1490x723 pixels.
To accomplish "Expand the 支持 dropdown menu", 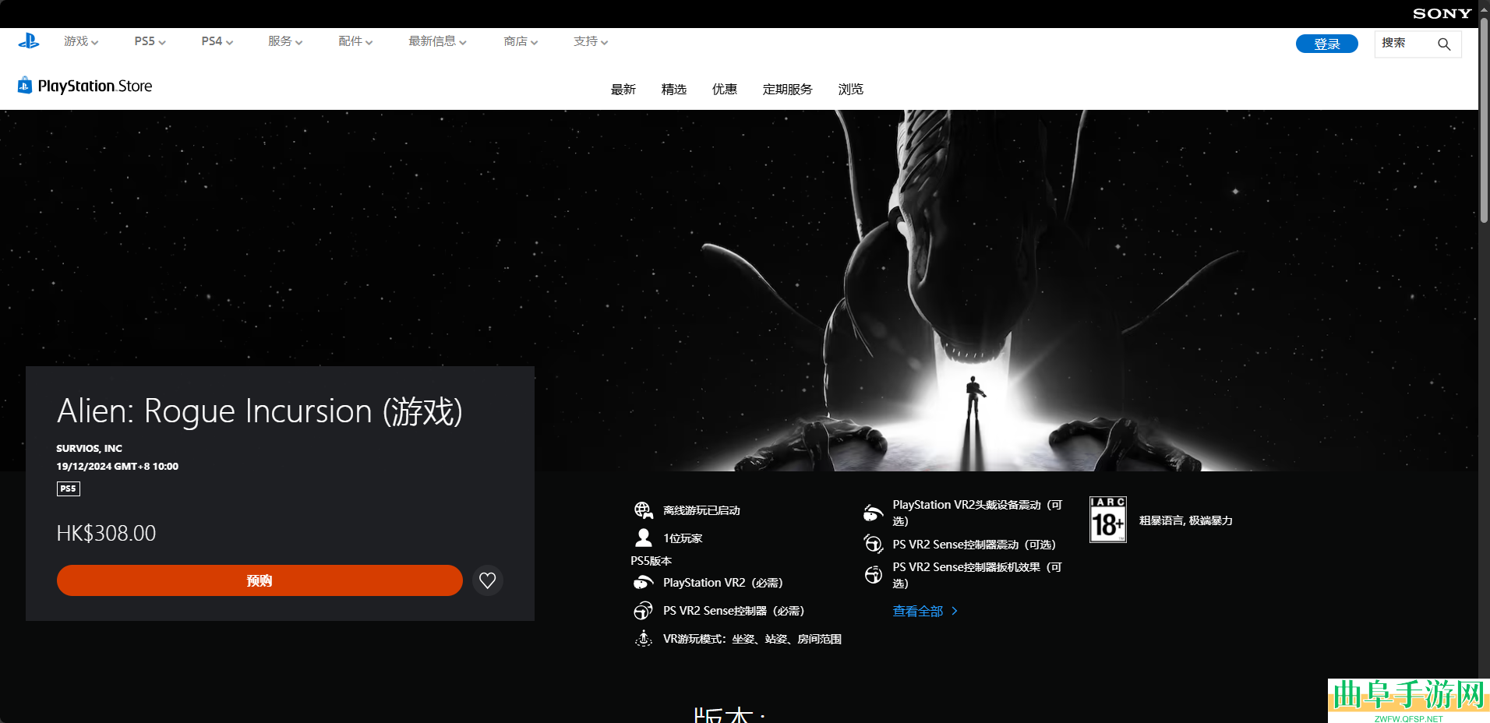I will coord(591,41).
